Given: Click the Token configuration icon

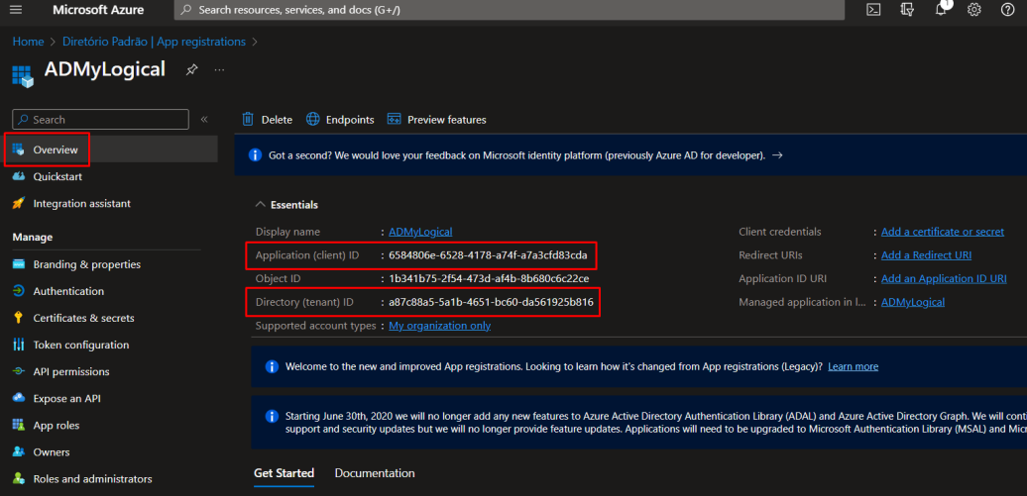Looking at the screenshot, I should pos(19,345).
